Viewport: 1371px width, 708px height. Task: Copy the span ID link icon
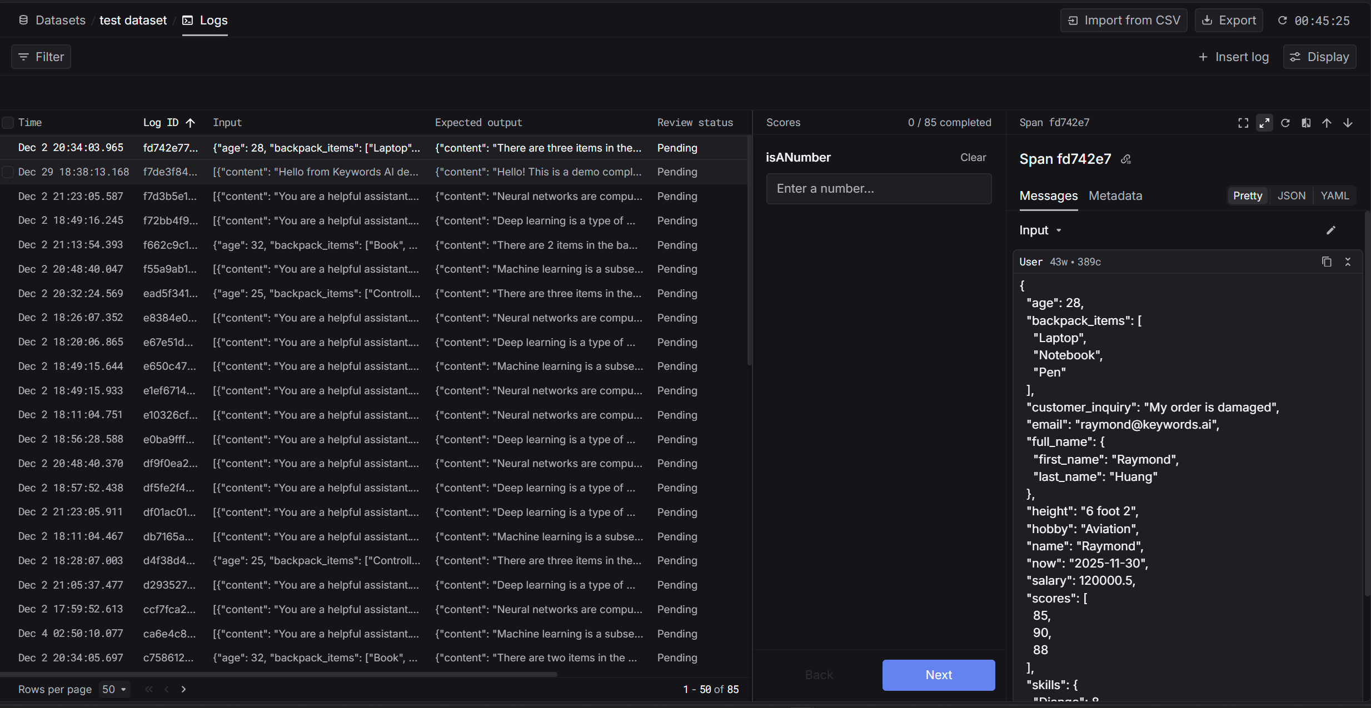pyautogui.click(x=1126, y=159)
